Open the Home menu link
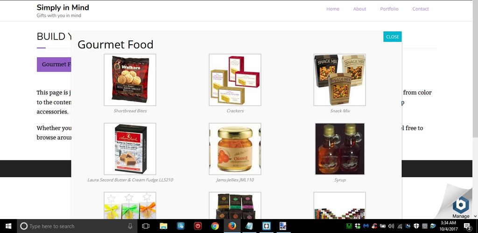The height and width of the screenshot is (233, 478). tap(333, 9)
